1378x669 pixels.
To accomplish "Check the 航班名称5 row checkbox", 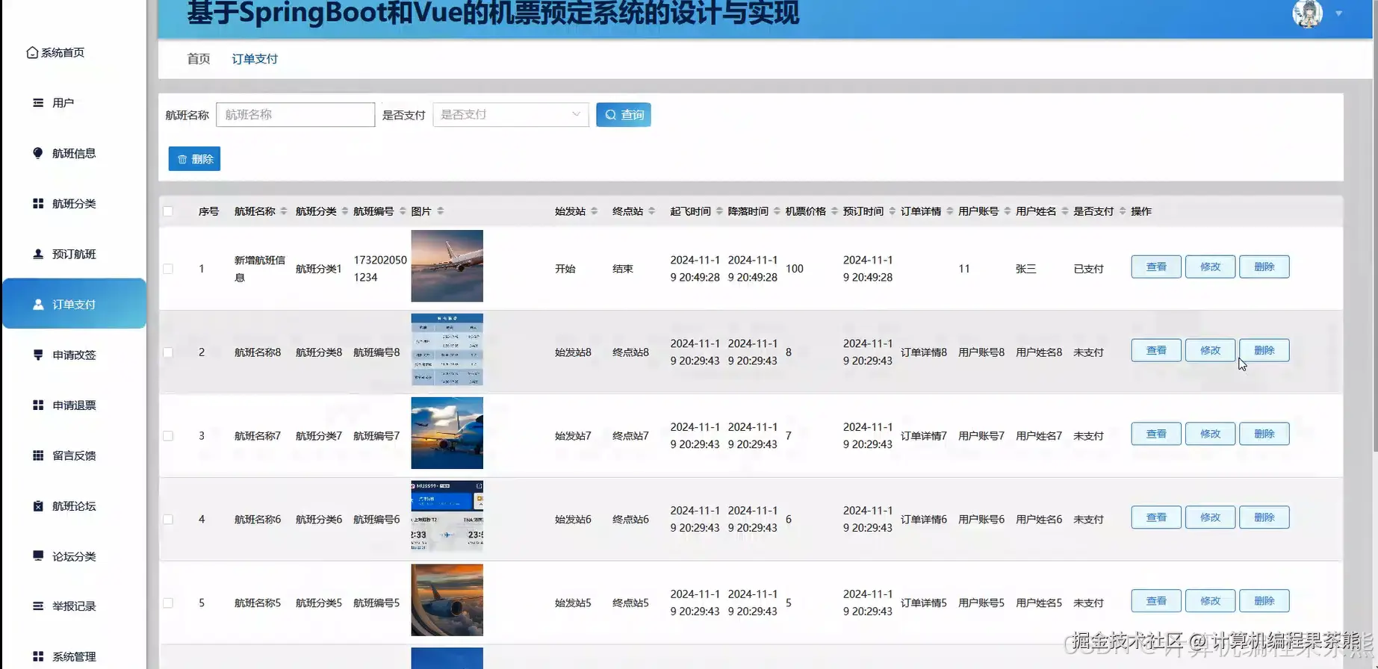I will pyautogui.click(x=168, y=603).
